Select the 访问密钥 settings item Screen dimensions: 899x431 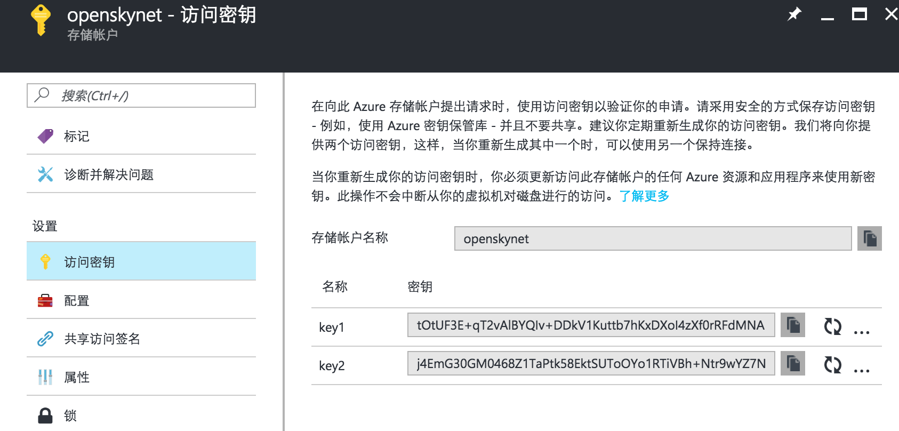pos(141,261)
